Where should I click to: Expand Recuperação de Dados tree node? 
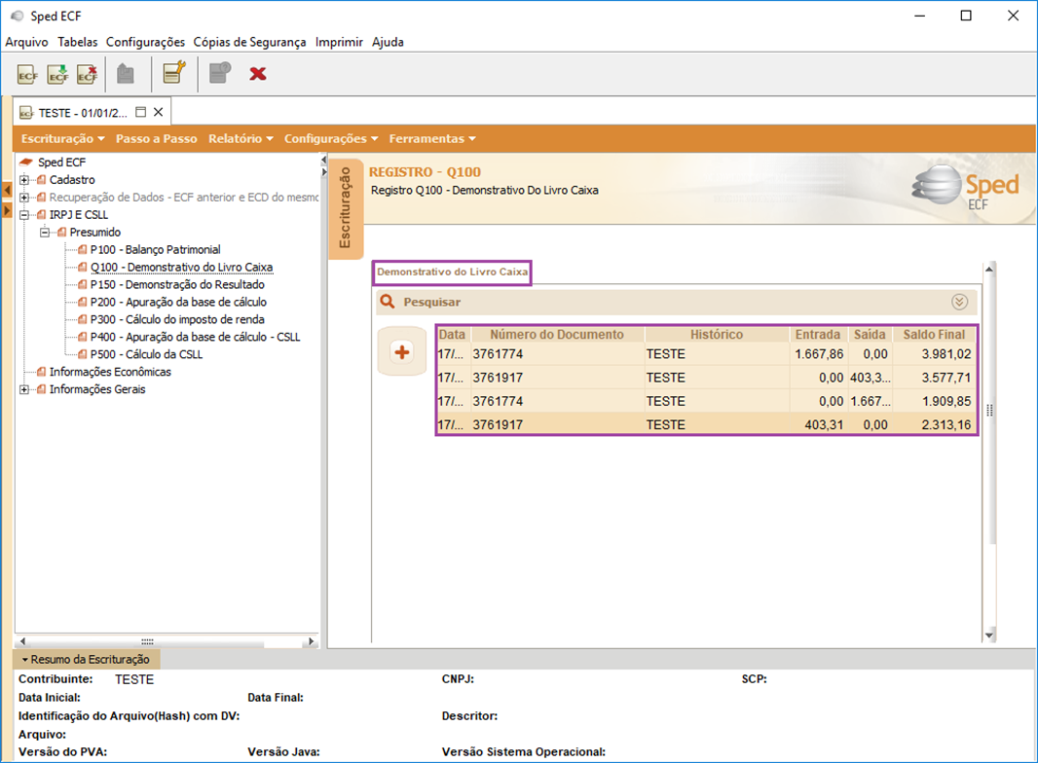(x=24, y=198)
